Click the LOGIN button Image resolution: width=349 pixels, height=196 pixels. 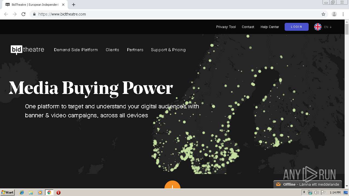pyautogui.click(x=296, y=27)
